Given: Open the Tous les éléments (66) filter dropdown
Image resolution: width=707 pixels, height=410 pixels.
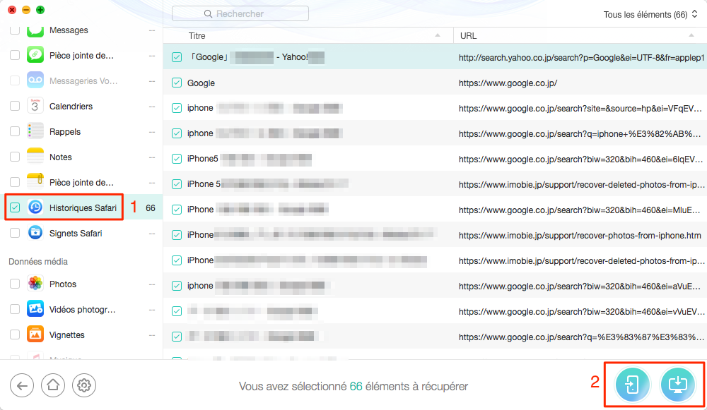Looking at the screenshot, I should [x=650, y=14].
